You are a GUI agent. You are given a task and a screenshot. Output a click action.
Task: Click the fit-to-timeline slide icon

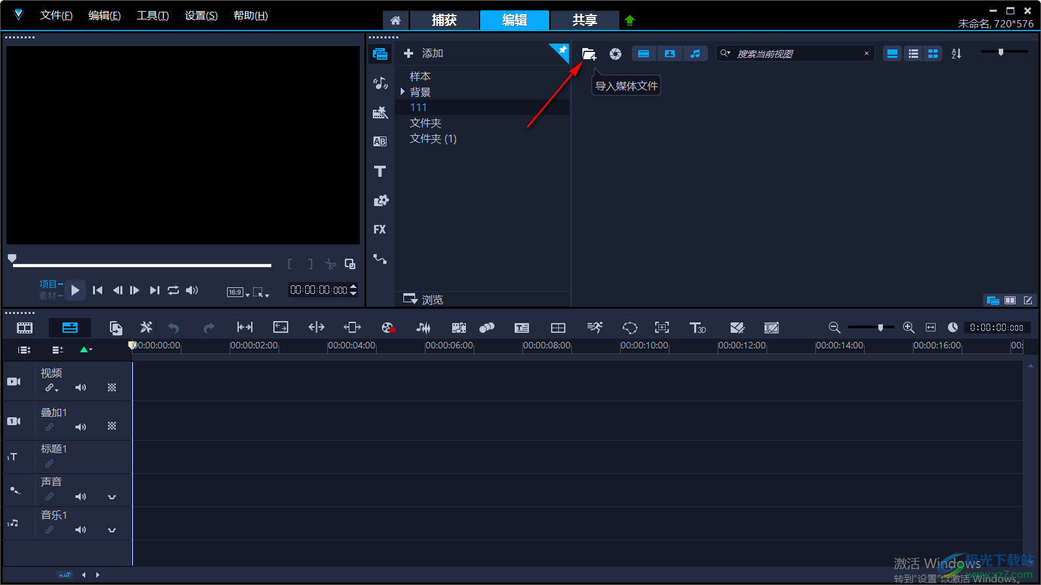pos(245,328)
